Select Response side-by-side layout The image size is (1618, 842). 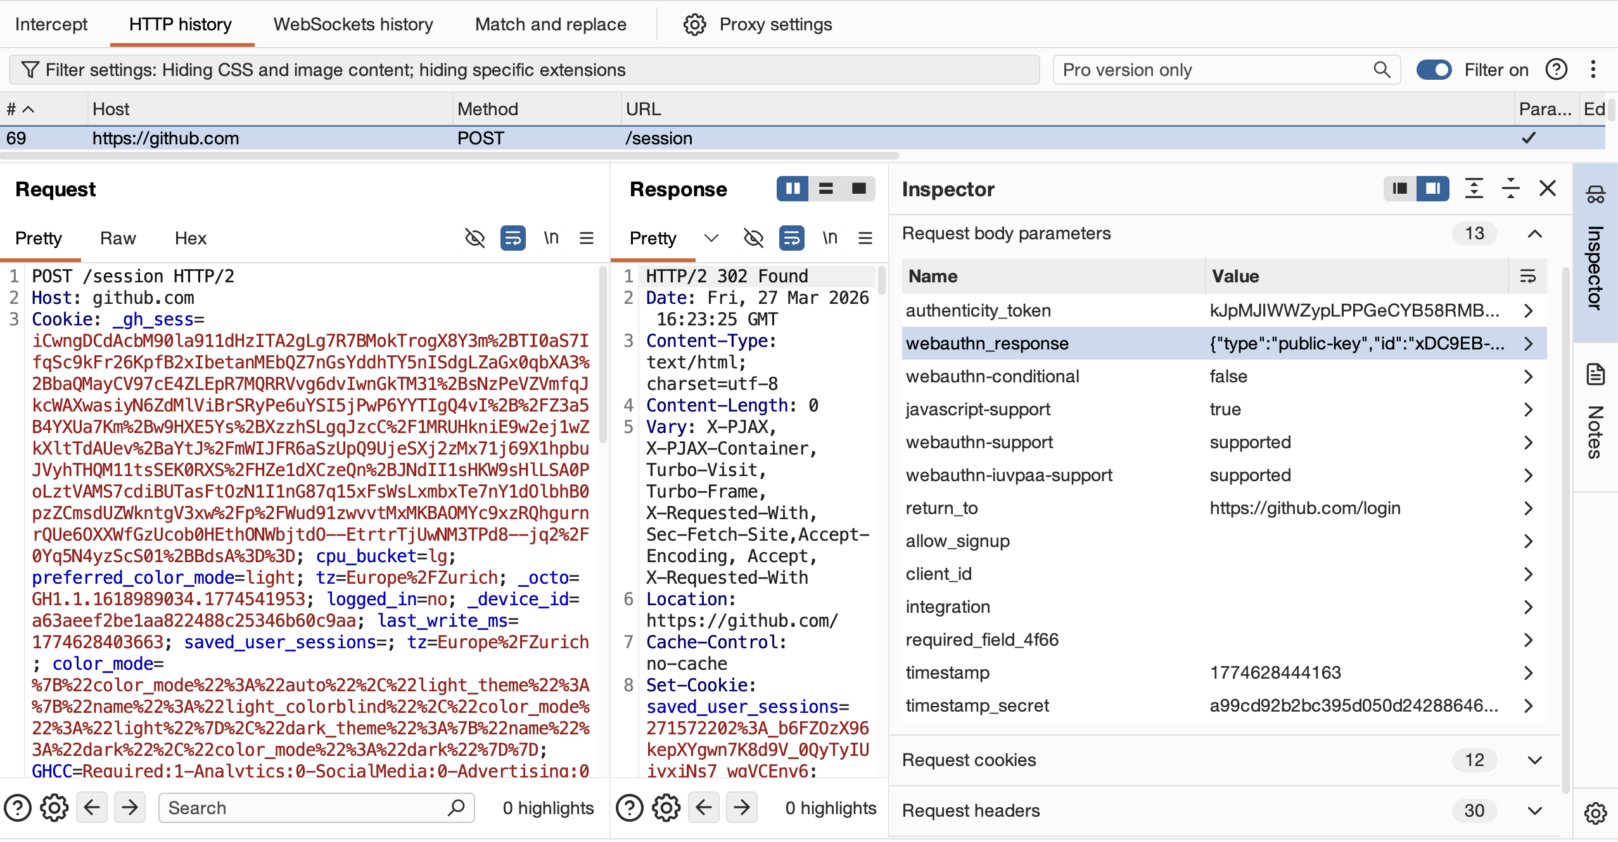pyautogui.click(x=793, y=189)
